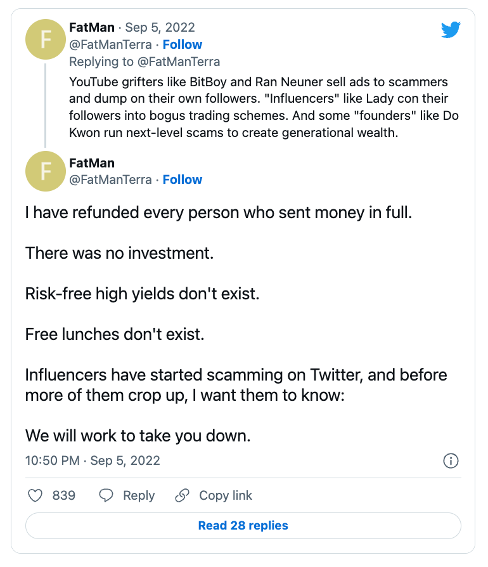The width and height of the screenshot is (488, 567).
Task: Click FatMan avatar on the main tweet
Action: (x=45, y=171)
